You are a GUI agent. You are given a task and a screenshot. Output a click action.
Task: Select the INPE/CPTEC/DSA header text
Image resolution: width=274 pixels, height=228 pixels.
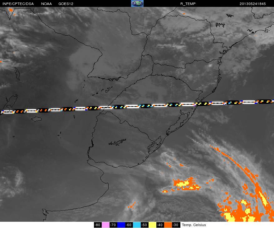pyautogui.click(x=18, y=4)
